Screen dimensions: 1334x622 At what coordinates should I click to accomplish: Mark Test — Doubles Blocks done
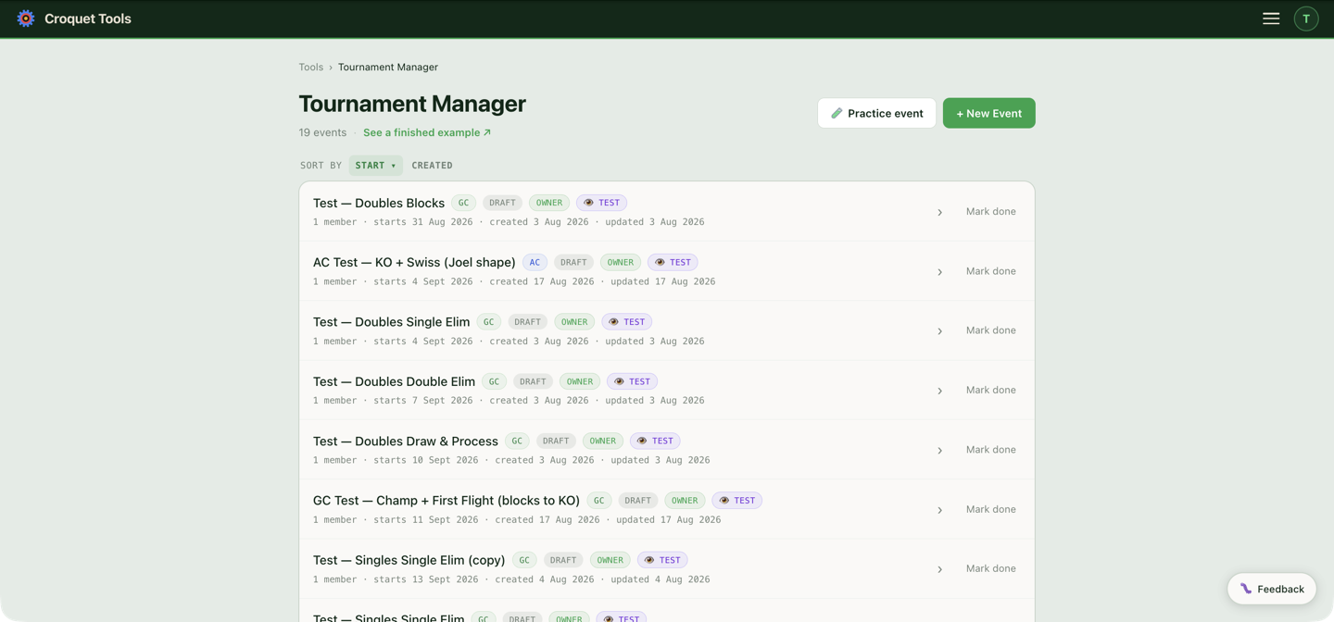[x=991, y=211]
